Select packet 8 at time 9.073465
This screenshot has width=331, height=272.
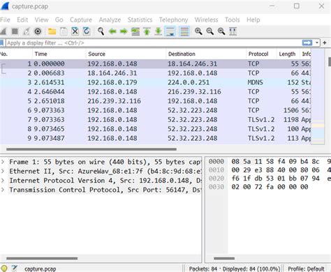pos(156,129)
